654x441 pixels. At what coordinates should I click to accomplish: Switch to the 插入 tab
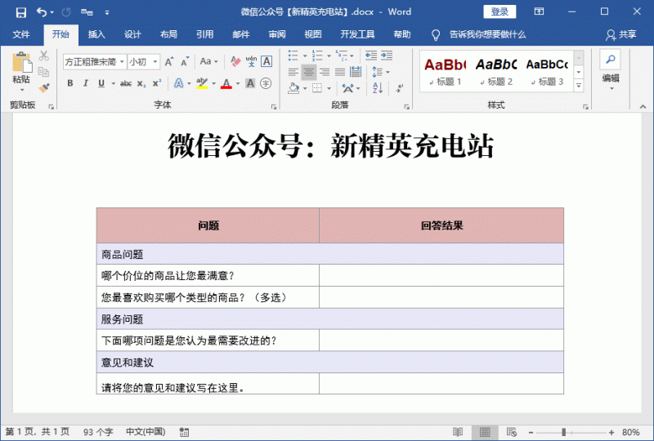[x=96, y=34]
